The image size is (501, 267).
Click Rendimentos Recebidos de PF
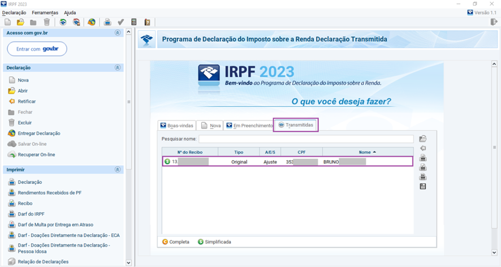coord(50,193)
